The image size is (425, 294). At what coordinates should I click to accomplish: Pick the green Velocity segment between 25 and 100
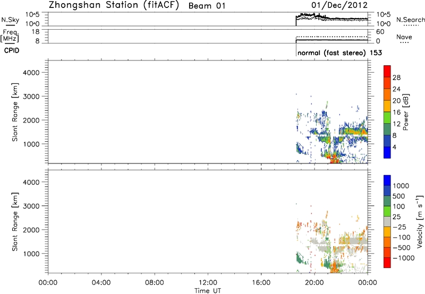(x=387, y=211)
